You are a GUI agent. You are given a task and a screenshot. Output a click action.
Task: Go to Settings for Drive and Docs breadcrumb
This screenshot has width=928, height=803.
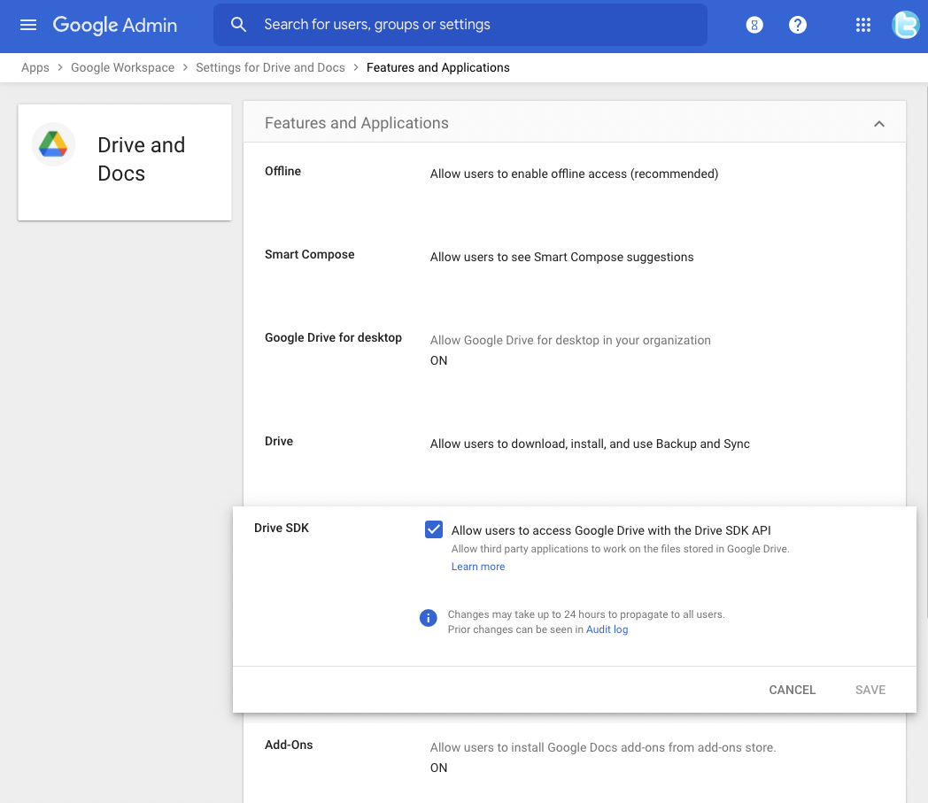click(x=270, y=67)
